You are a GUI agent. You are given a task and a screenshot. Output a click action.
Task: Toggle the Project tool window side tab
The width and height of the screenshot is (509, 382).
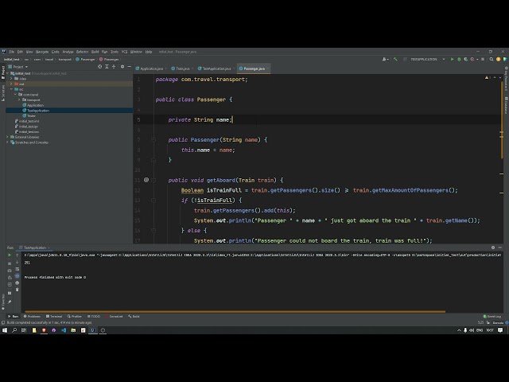pyautogui.click(x=3, y=71)
